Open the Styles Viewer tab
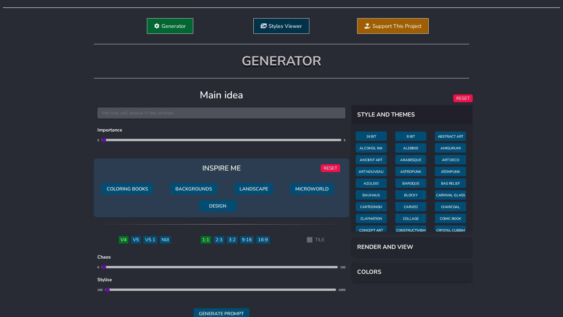 tap(281, 26)
